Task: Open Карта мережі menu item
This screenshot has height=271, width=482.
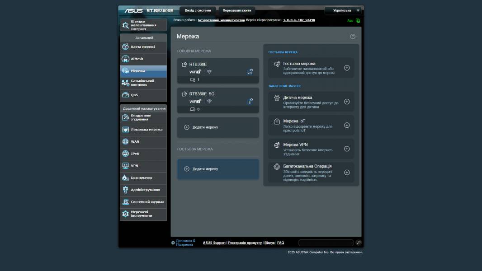Action: (143, 47)
